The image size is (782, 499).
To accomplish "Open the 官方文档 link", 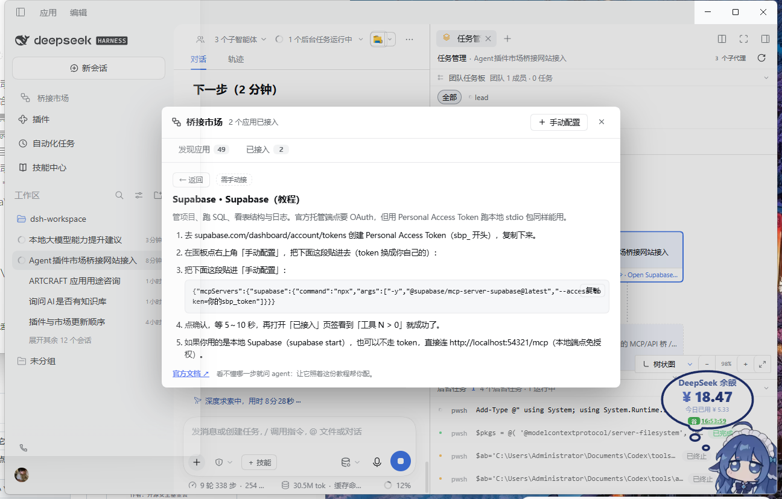I will 191,374.
